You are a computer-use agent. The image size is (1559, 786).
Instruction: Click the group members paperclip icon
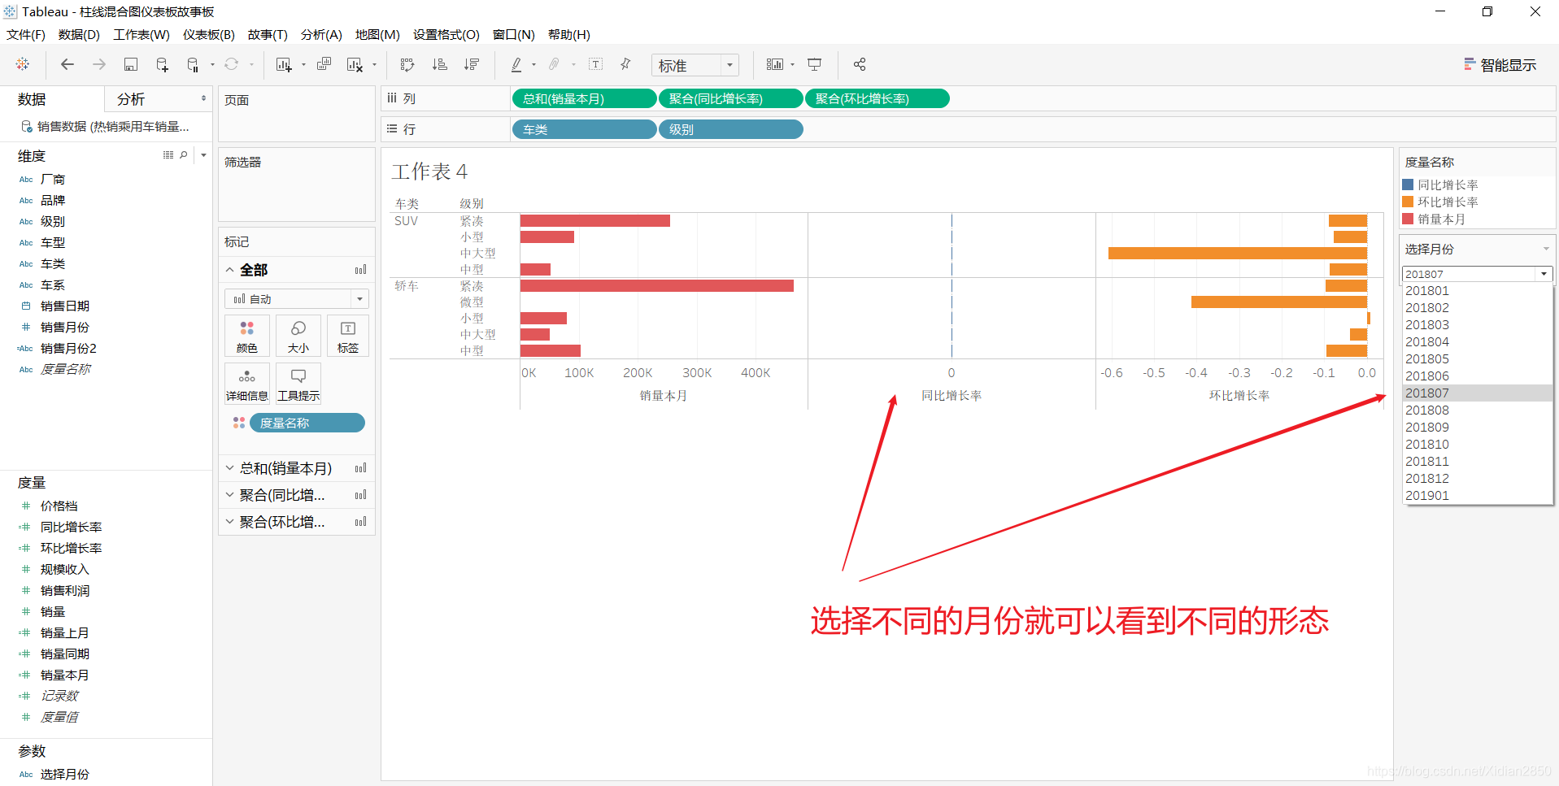tap(554, 64)
